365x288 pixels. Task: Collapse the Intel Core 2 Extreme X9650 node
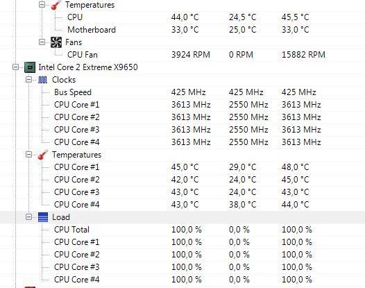point(15,67)
